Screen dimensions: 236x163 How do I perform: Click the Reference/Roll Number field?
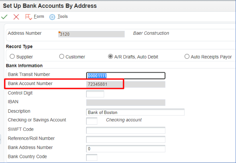(x=126, y=139)
